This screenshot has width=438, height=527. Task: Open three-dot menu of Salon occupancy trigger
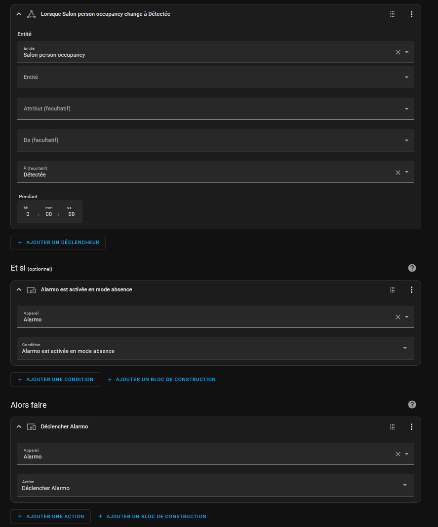tap(411, 14)
